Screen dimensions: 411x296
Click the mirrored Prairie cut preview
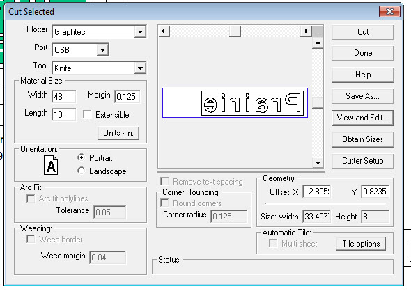tap(252, 103)
